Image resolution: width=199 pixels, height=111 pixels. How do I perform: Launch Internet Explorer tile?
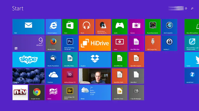[x=53, y=27]
